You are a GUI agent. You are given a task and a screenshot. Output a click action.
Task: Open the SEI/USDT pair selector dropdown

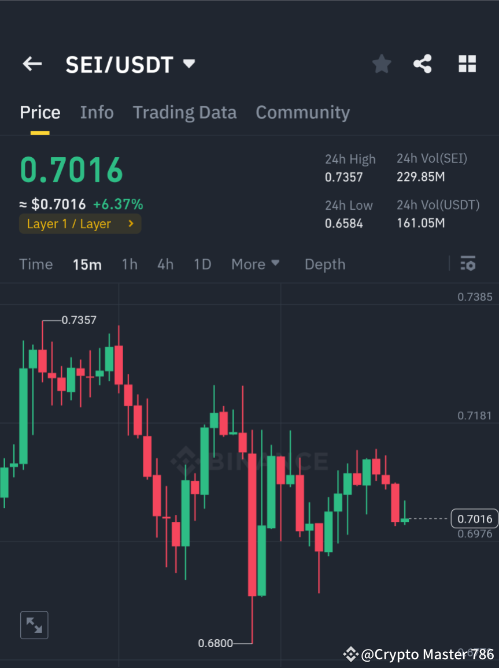pos(188,64)
